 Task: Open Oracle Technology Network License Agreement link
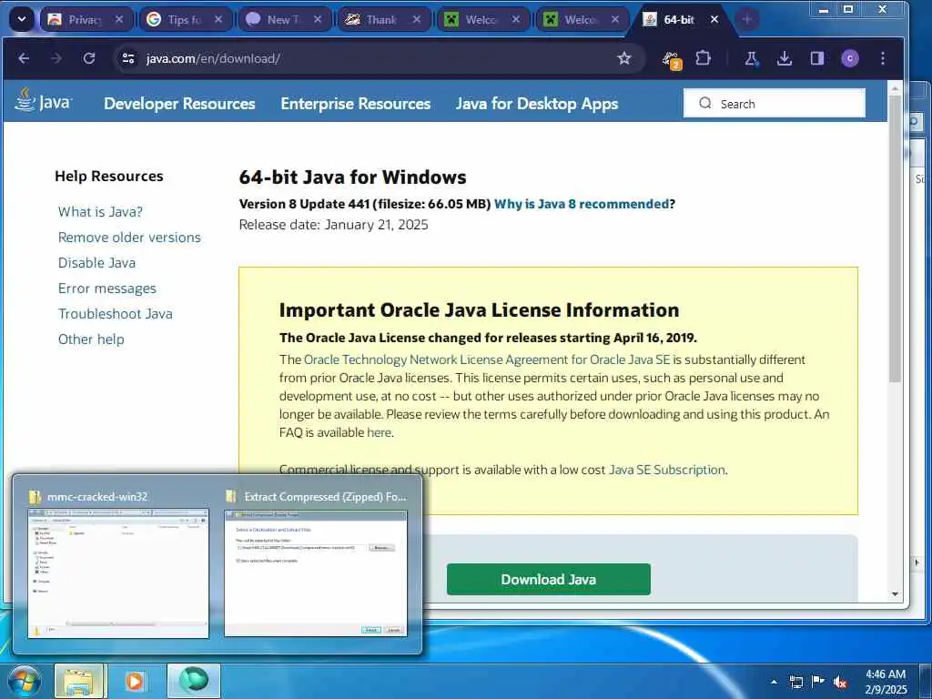(x=487, y=360)
